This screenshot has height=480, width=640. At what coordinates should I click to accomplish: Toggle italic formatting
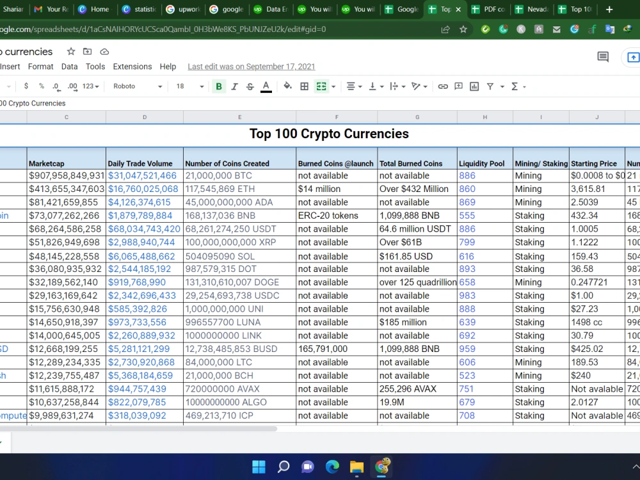(x=234, y=86)
